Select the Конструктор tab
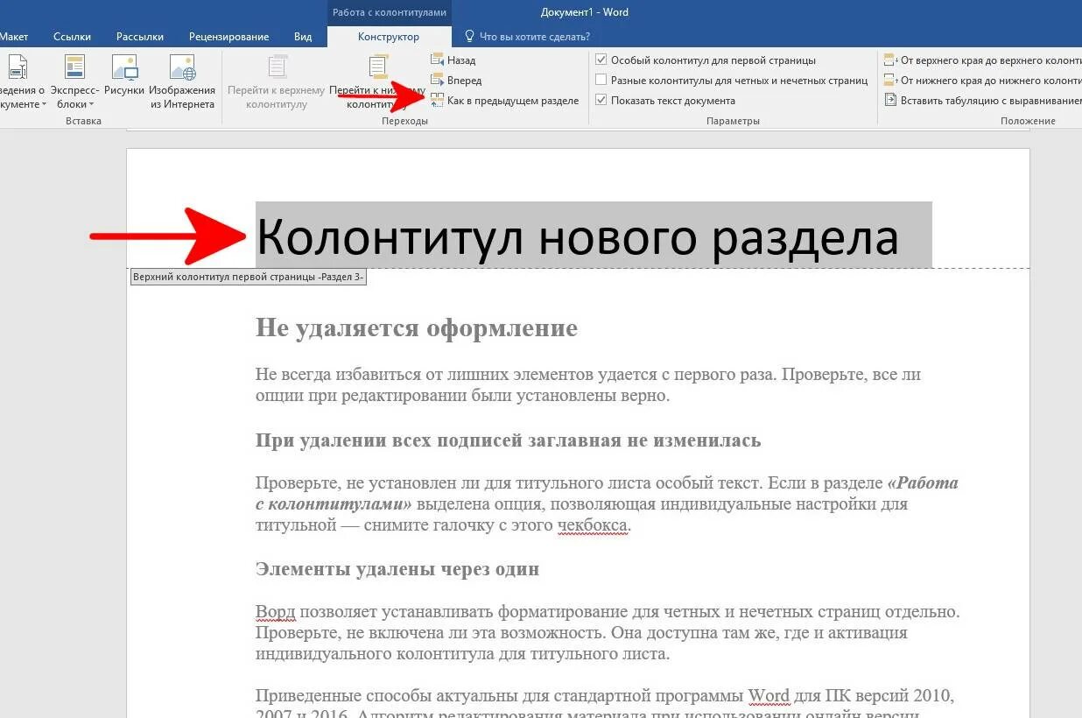The image size is (1082, 718). click(389, 37)
